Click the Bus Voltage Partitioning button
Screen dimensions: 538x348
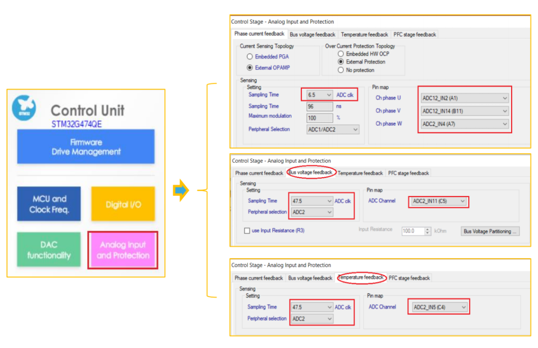tap(490, 231)
